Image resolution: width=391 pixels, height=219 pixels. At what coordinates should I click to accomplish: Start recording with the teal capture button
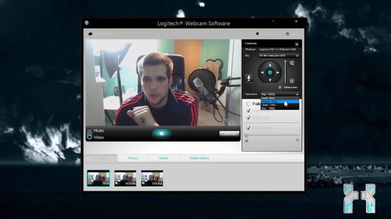click(161, 134)
